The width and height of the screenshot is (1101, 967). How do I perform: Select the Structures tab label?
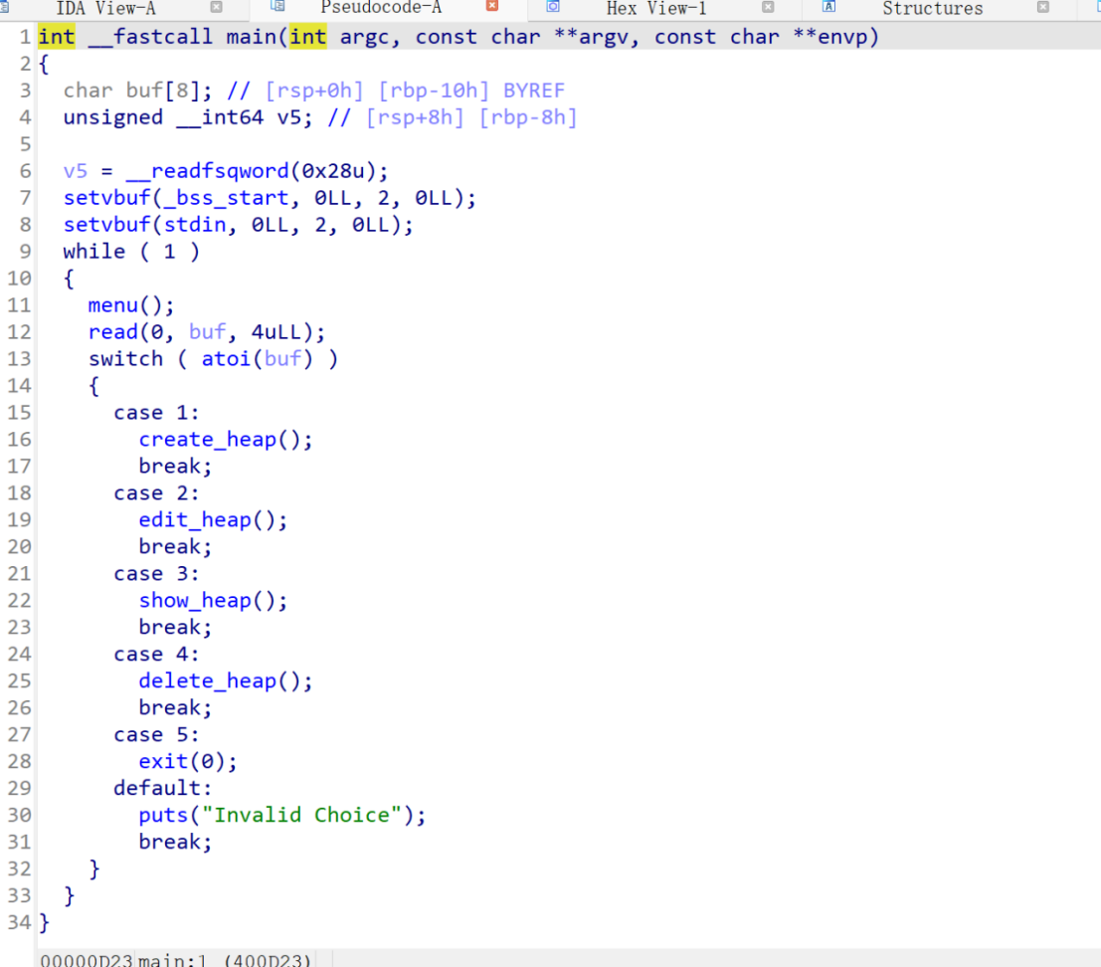pyautogui.click(x=932, y=8)
